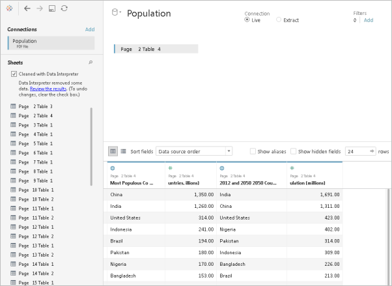Tick the Show hidden fields checkbox
This screenshot has height=286, width=392.
pyautogui.click(x=294, y=151)
